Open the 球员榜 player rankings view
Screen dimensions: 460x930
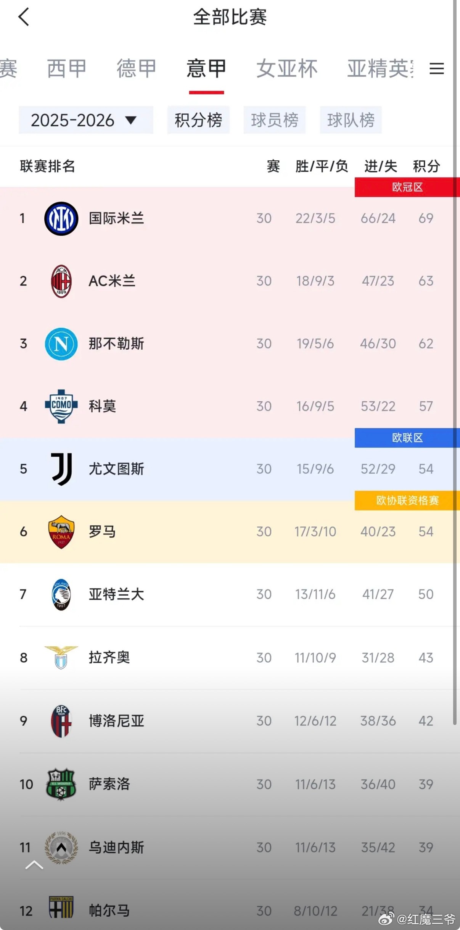pyautogui.click(x=275, y=119)
